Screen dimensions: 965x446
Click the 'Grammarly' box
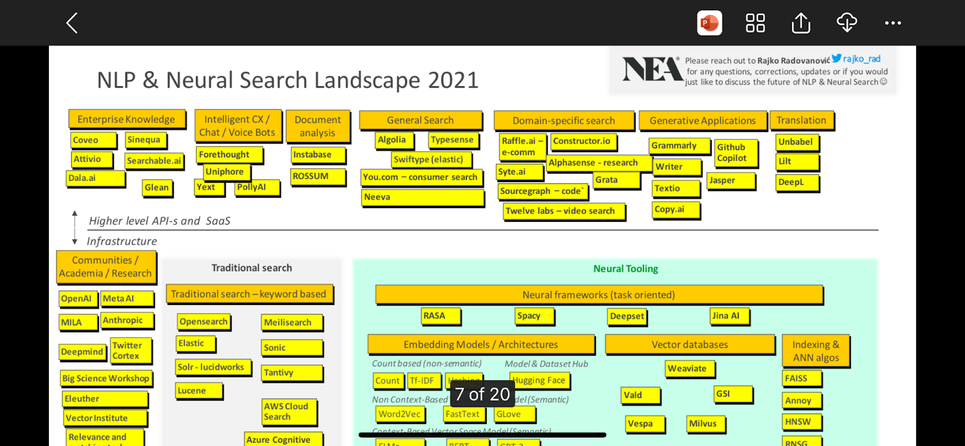pos(679,146)
